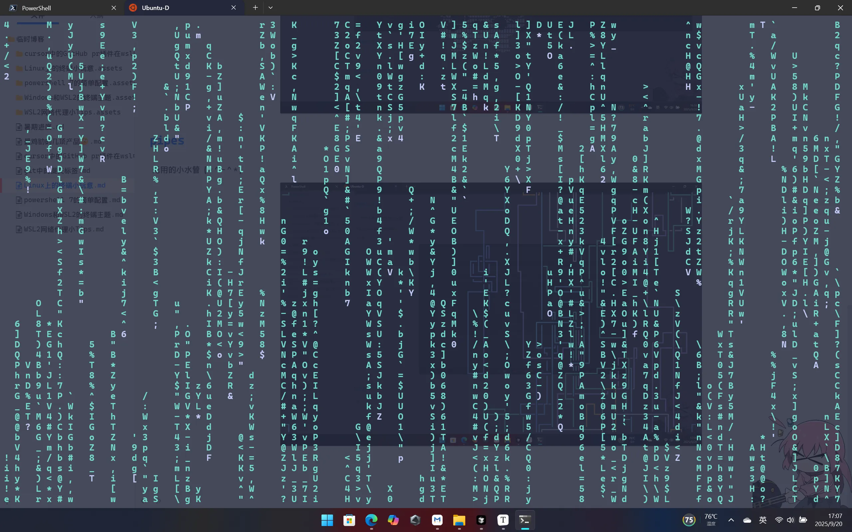
Task: Close the PowerShell tab
Action: [x=114, y=8]
